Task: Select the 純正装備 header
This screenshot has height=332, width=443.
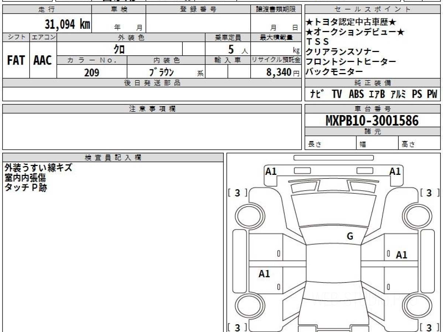Action: pyautogui.click(x=372, y=83)
